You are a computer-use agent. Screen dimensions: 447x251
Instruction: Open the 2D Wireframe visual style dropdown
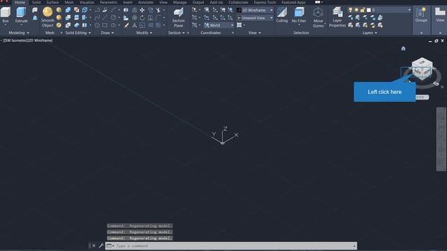tap(255, 10)
